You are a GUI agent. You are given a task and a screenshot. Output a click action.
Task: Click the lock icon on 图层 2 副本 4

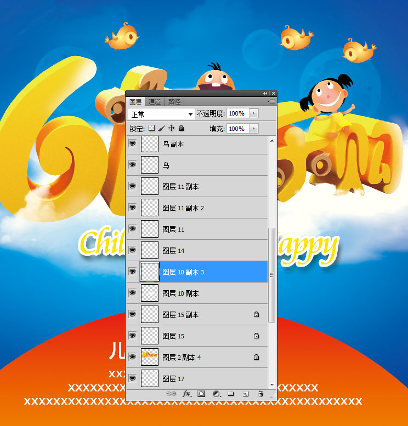coord(256,357)
